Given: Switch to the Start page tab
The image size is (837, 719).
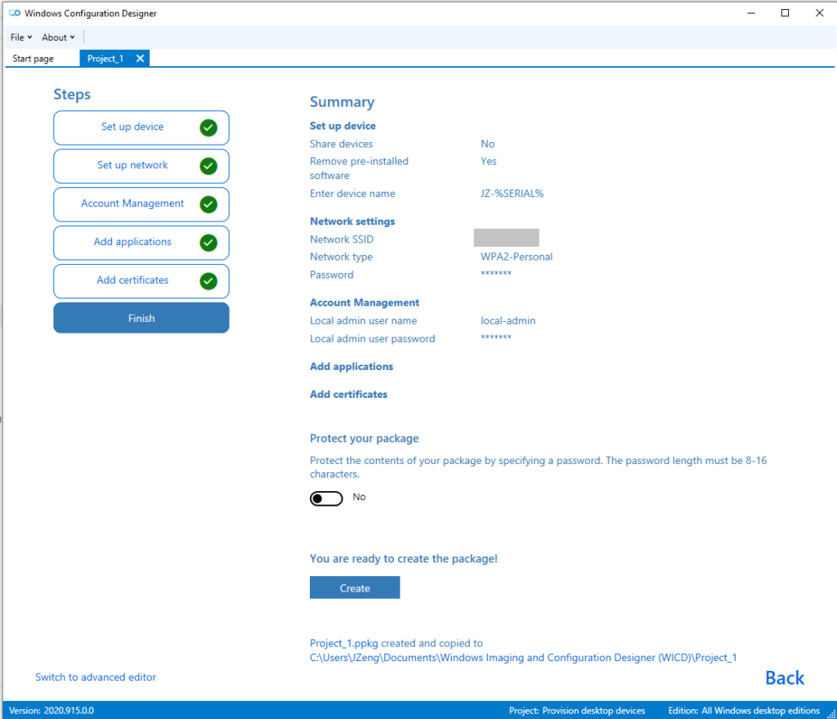Looking at the screenshot, I should 32,58.
